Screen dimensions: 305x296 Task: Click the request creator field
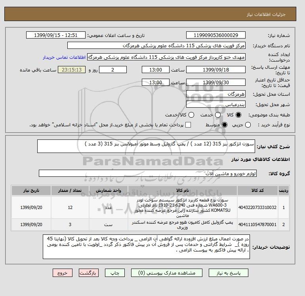166,57
